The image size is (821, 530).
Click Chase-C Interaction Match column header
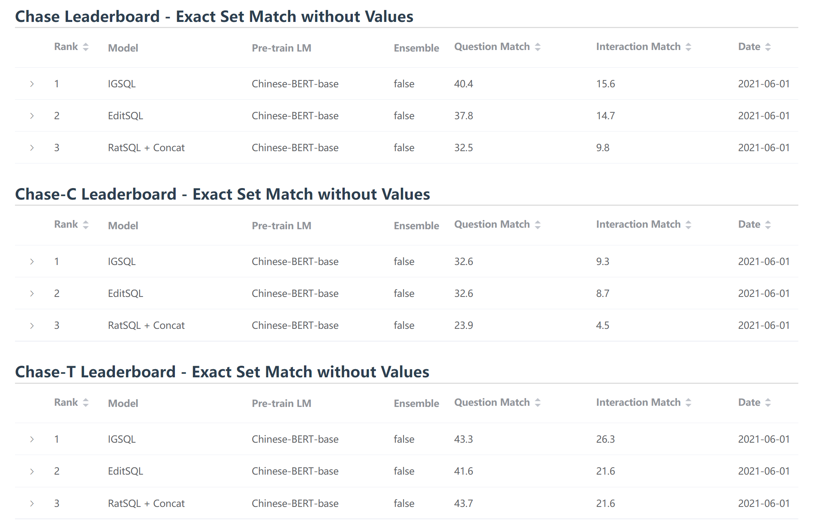(x=638, y=225)
